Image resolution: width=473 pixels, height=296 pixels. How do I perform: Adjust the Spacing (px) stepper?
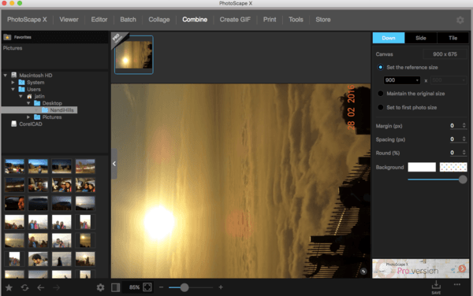tap(464, 139)
